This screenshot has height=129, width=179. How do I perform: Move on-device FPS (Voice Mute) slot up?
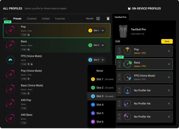(119, 75)
